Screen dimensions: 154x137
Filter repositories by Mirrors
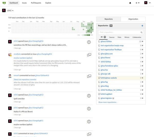[x=127, y=37]
